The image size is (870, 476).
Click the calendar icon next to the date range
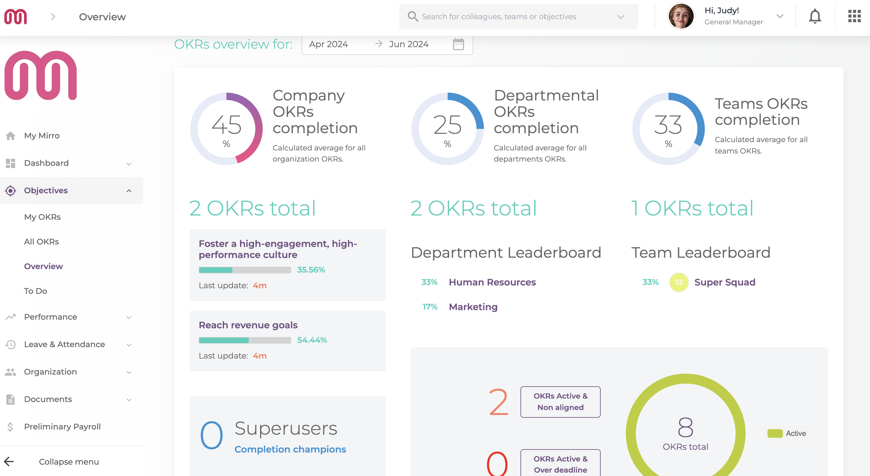pyautogui.click(x=458, y=44)
